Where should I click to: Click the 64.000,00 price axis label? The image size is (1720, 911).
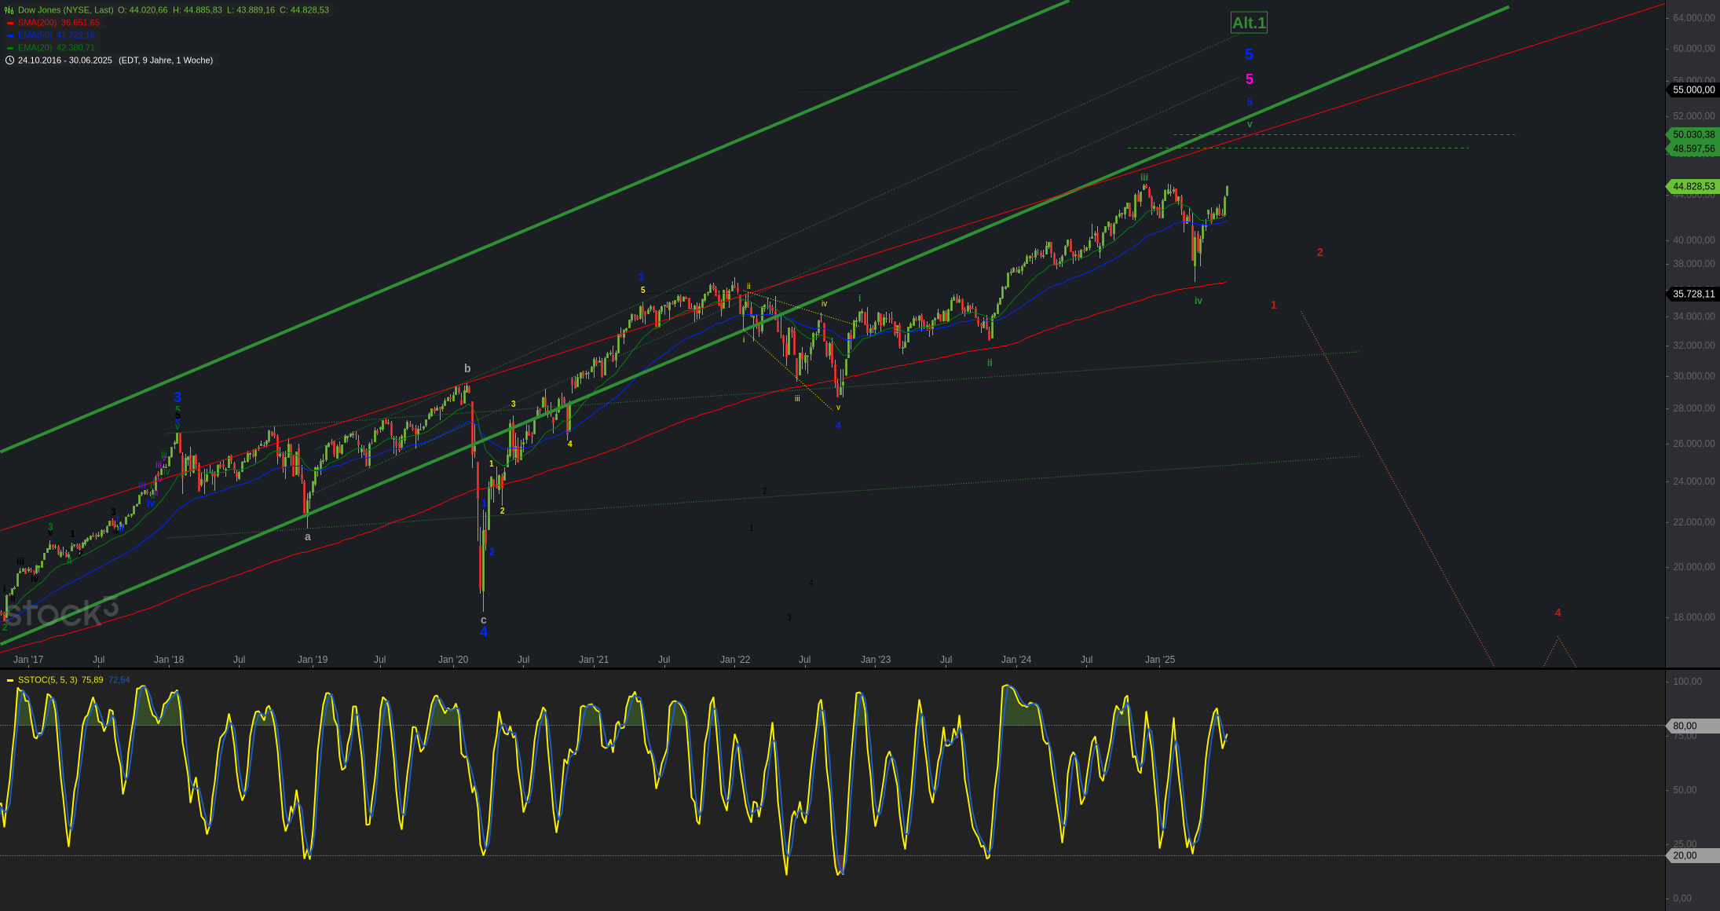(1693, 18)
